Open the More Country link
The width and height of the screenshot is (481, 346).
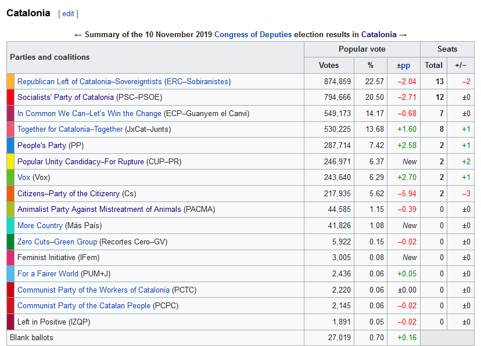coord(40,226)
